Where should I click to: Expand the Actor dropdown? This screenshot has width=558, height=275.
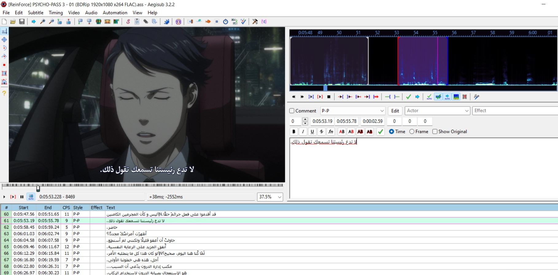pos(467,111)
